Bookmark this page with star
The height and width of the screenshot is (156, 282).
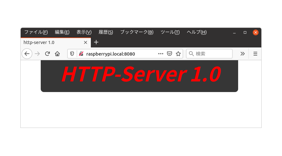178,54
